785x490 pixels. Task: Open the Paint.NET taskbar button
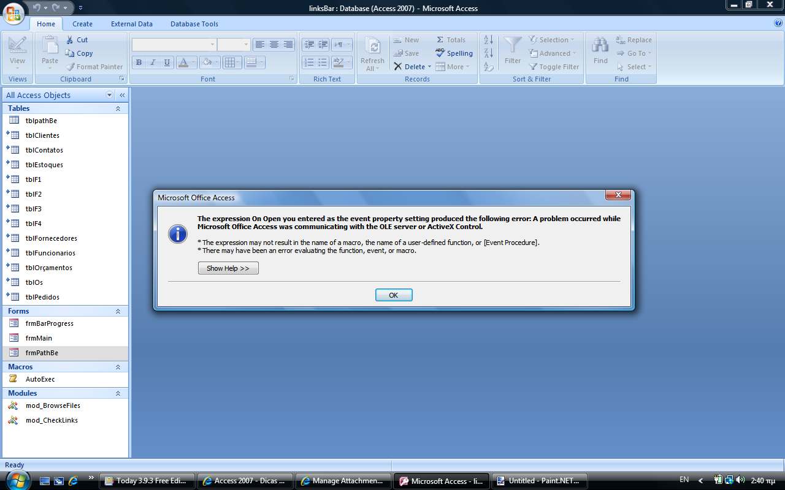(540, 481)
